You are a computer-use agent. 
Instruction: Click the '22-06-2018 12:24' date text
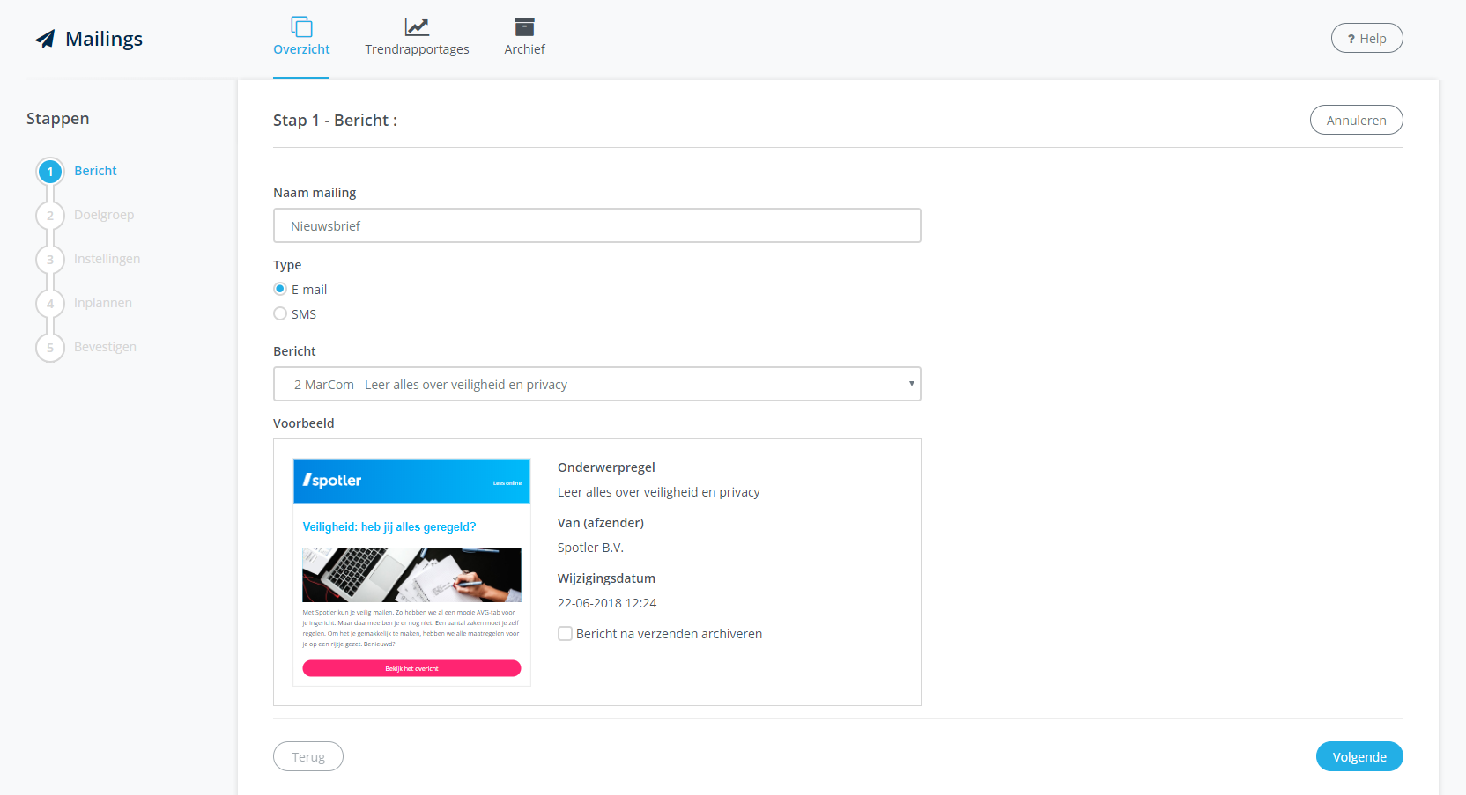(x=607, y=603)
